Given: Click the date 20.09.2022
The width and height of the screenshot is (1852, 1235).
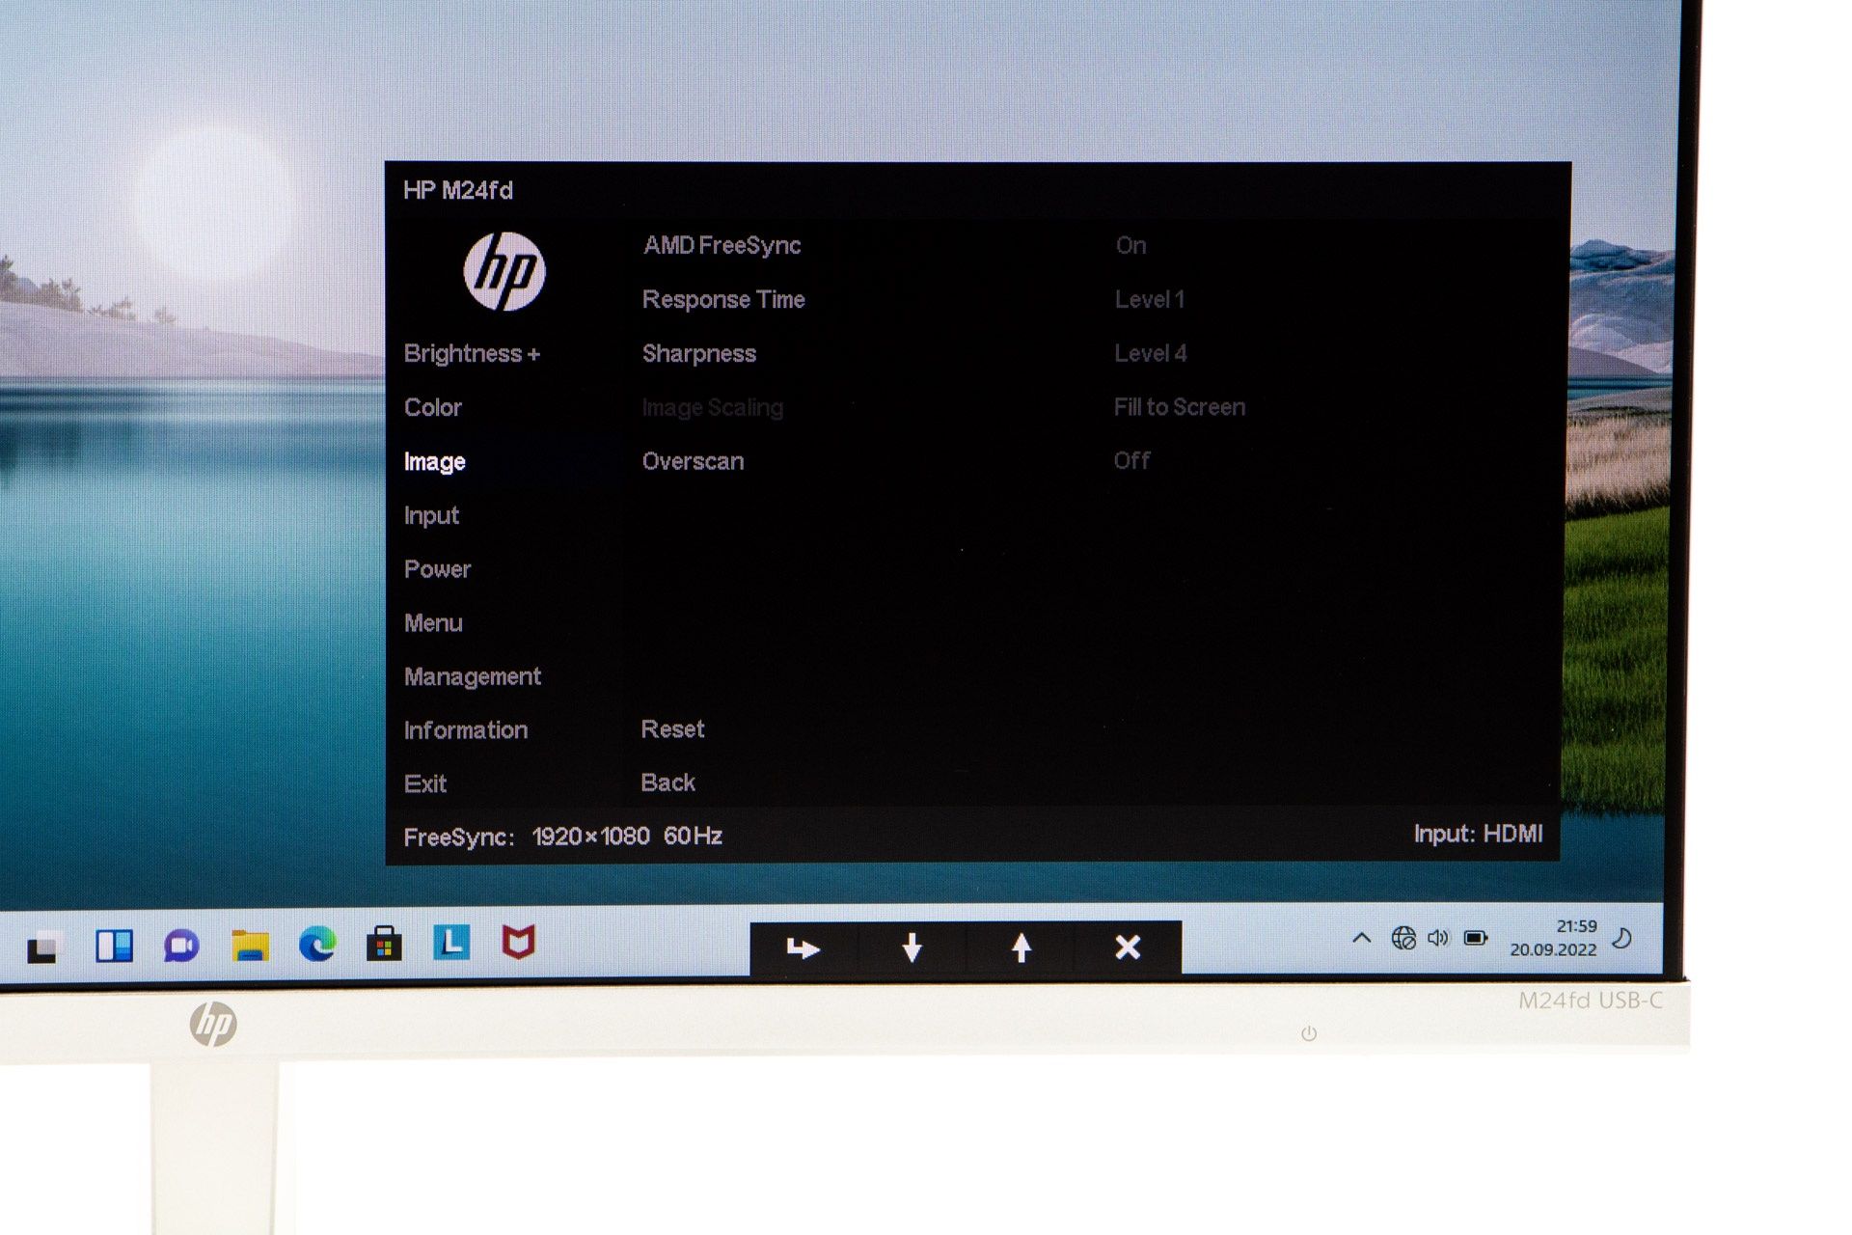Looking at the screenshot, I should [1553, 949].
